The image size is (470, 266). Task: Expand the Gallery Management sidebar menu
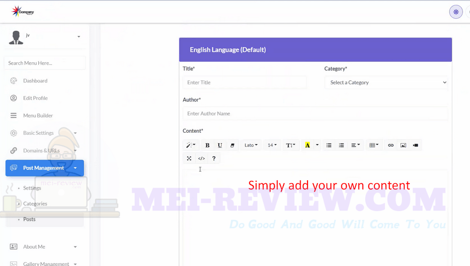[45, 264]
